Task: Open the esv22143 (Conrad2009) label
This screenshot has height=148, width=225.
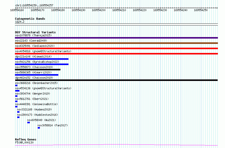Action: [31, 41]
